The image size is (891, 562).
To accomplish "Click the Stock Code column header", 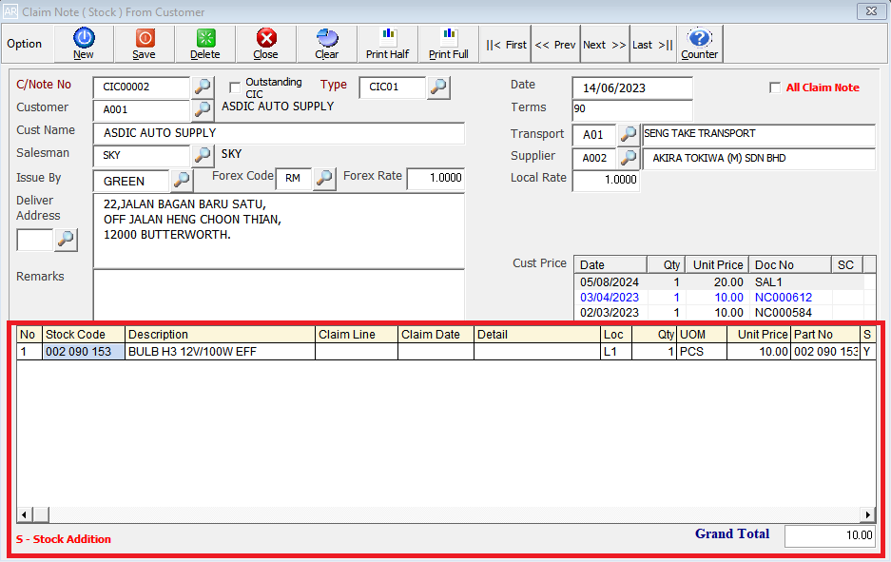I will (84, 335).
